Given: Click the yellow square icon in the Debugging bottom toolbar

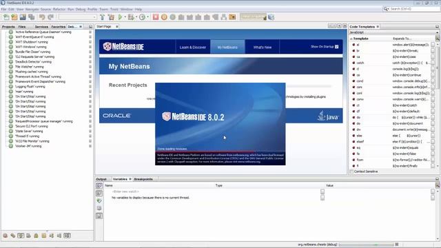Looking at the screenshot, I should point(44,236).
